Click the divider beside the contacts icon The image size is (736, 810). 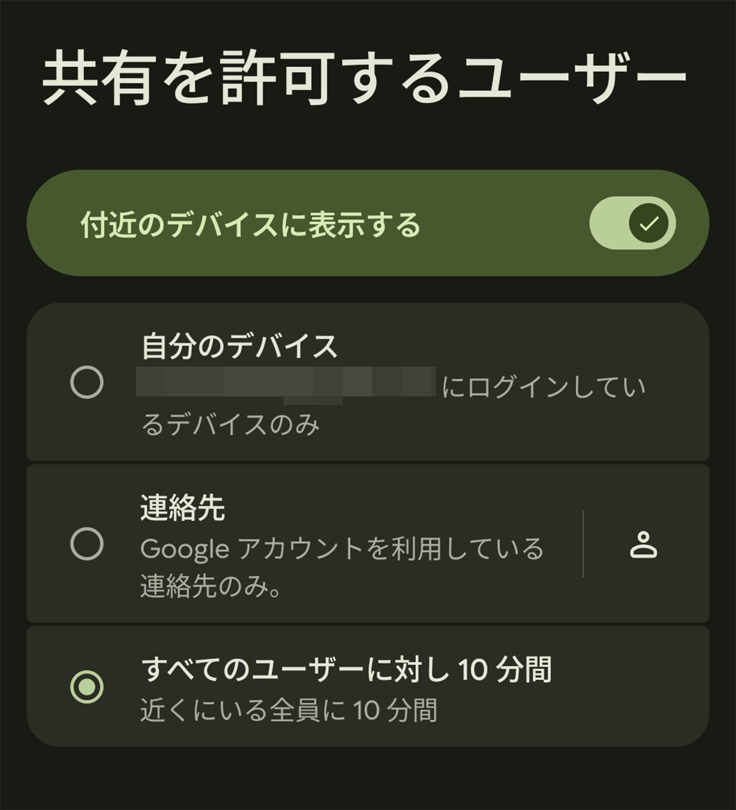pos(583,544)
